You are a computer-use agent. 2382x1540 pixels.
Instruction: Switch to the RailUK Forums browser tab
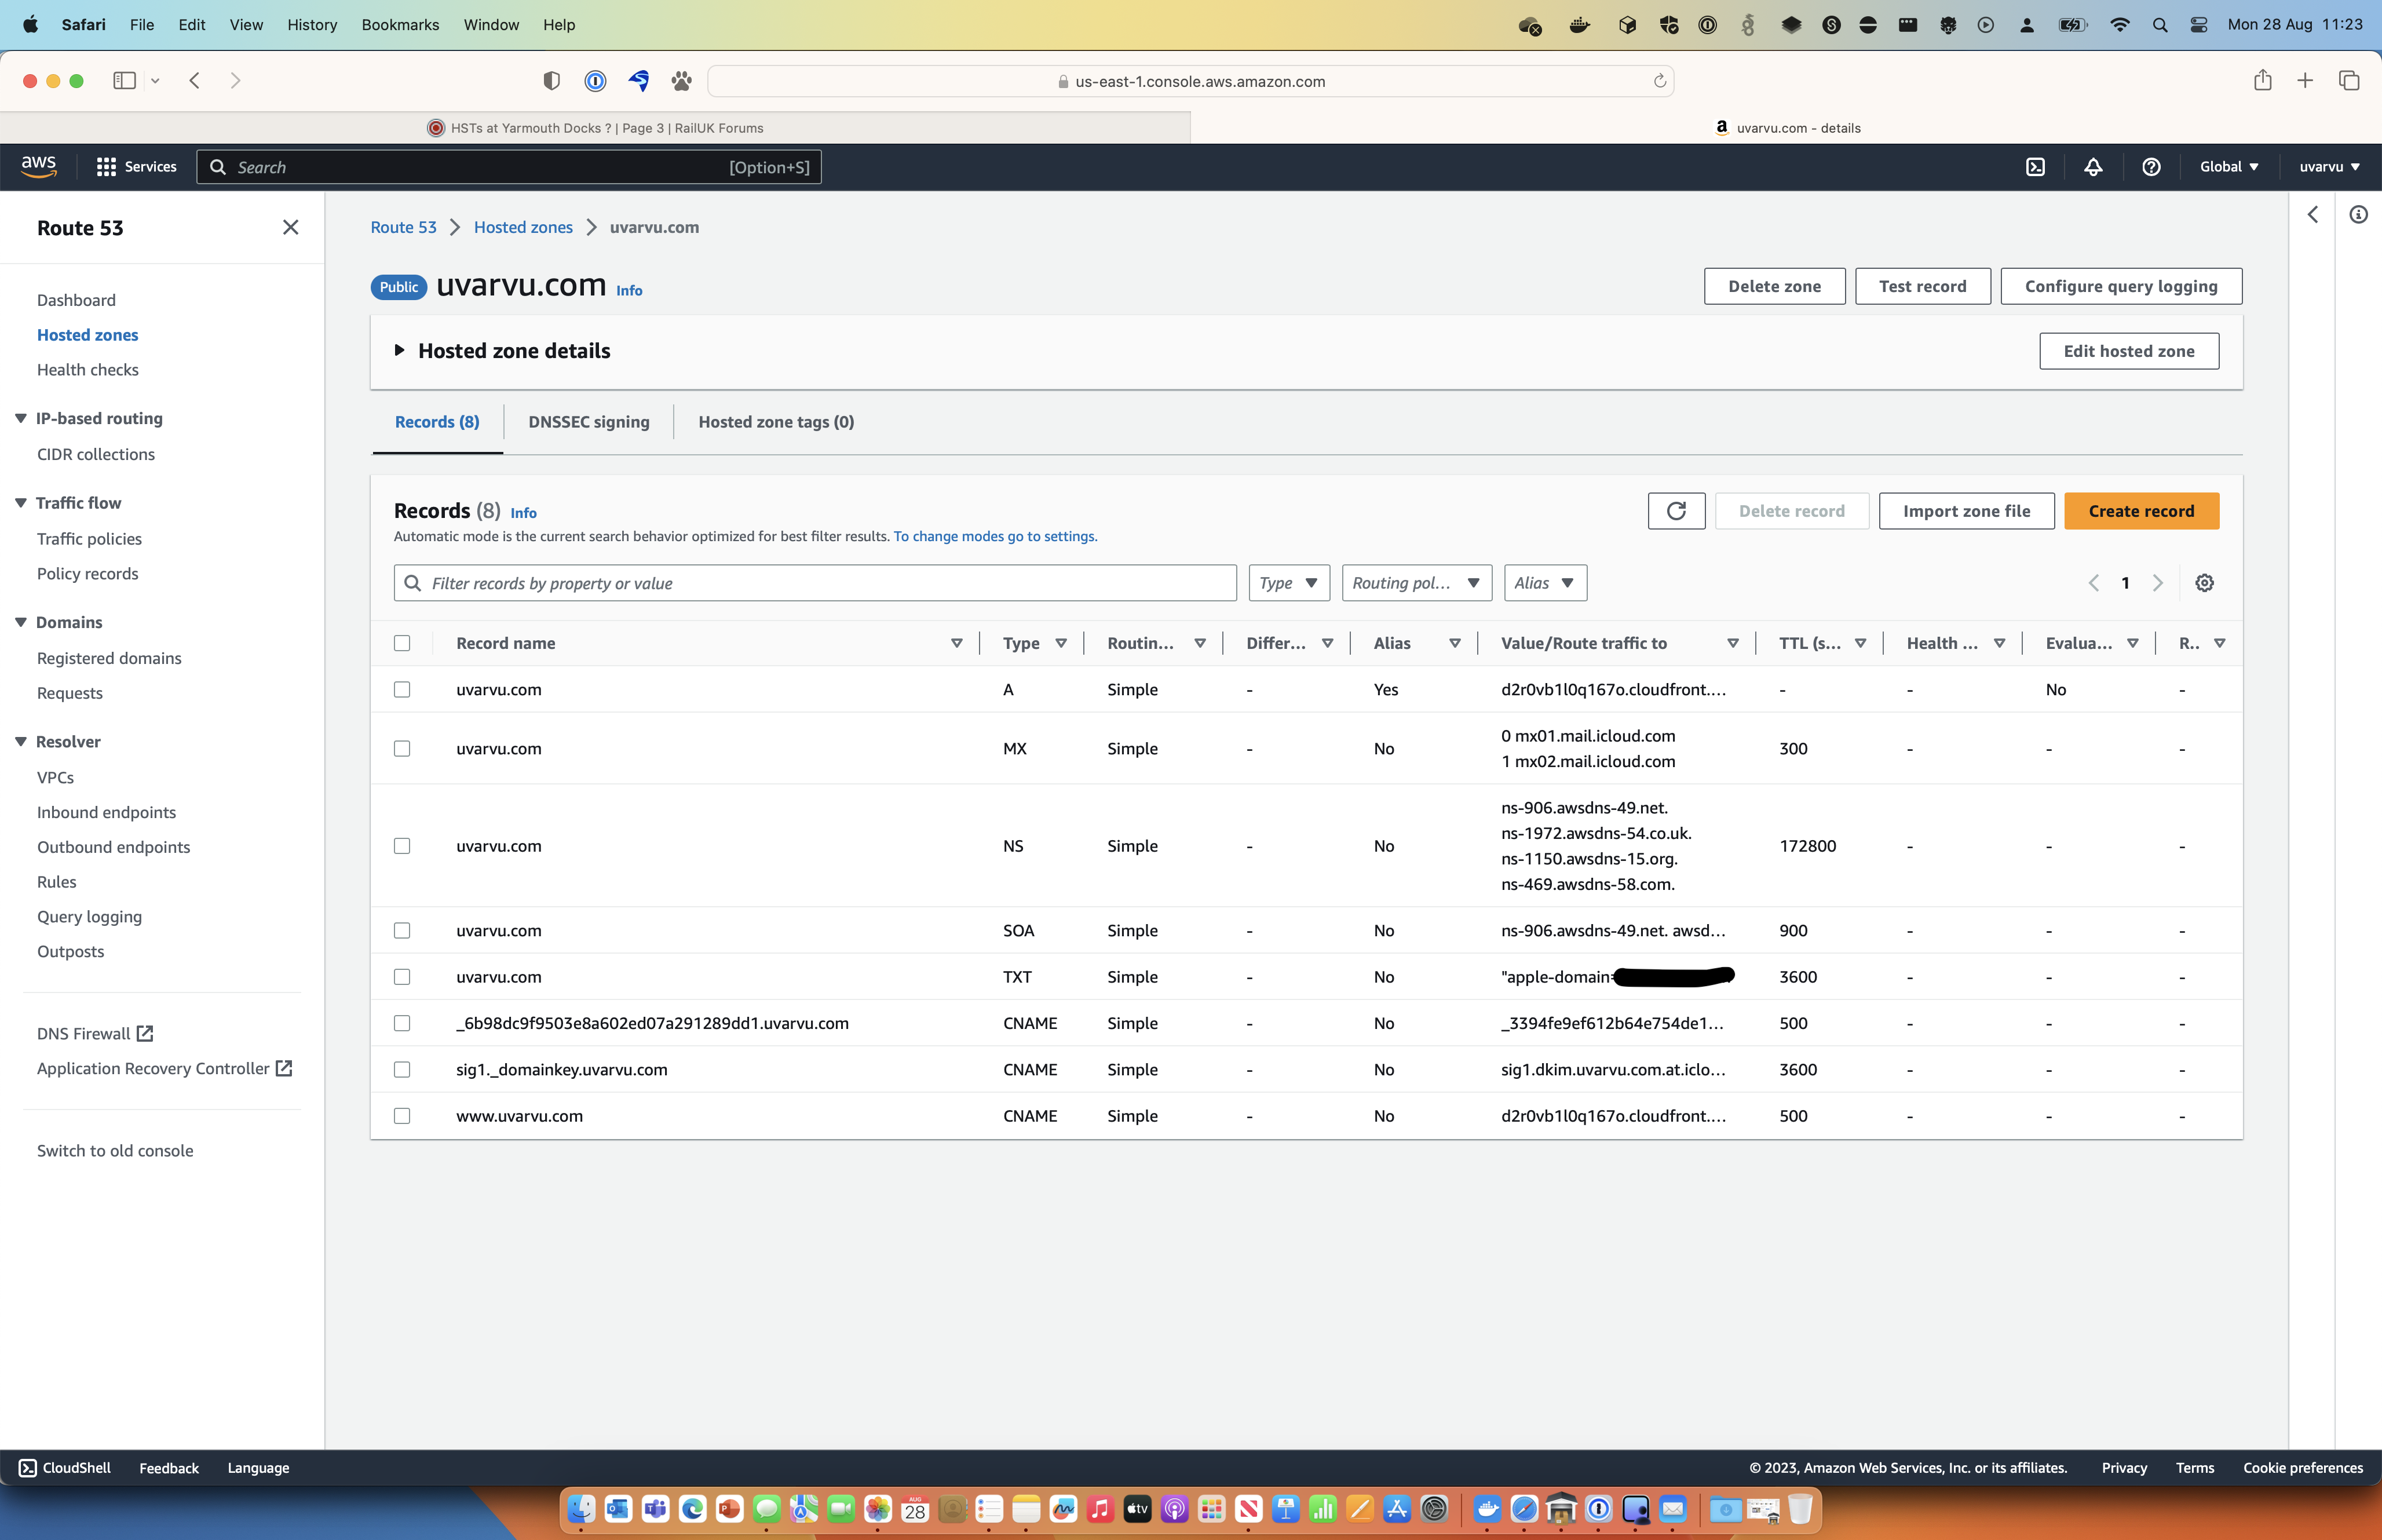[x=595, y=128]
